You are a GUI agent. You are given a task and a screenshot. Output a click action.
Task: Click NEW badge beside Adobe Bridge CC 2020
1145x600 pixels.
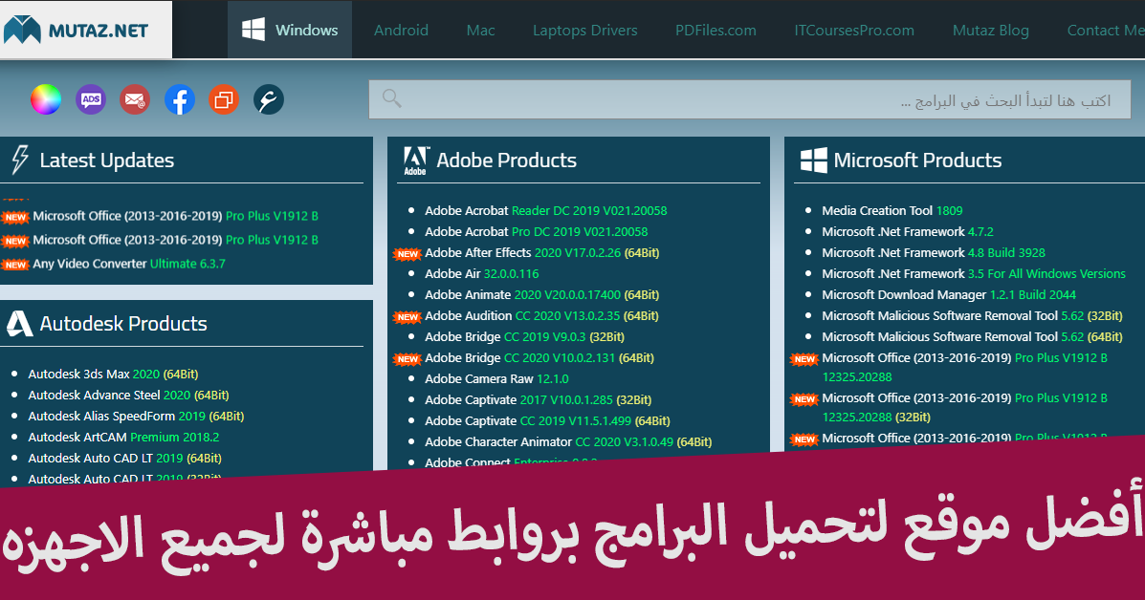pos(407,359)
